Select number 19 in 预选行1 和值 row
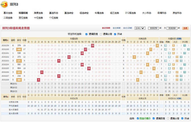Image resolution: width=191 pixels, height=122 pixels. tap(93, 84)
